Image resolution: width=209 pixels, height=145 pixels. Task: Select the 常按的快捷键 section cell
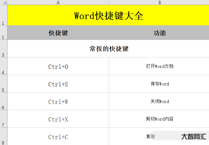click(x=109, y=49)
